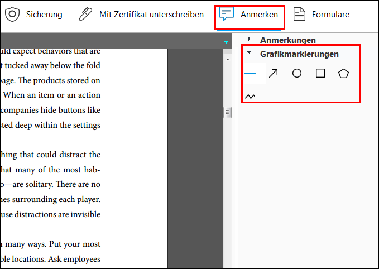Click text 'many ways. Put your most'
The image size is (379, 269).
click(53, 244)
